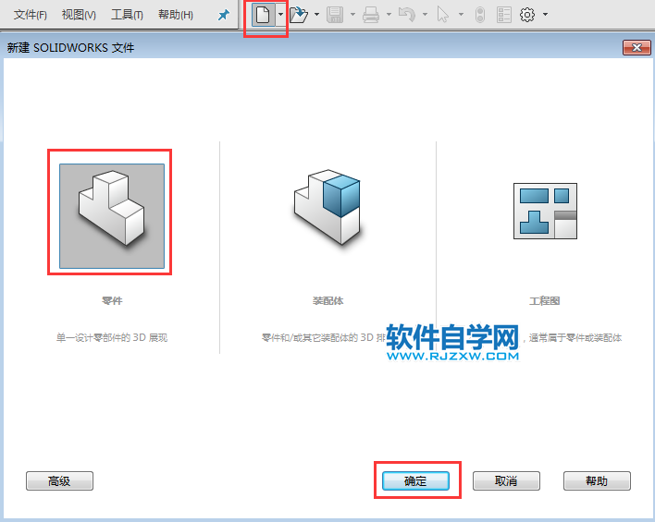Click the Save floppy disk icon
655x522 pixels.
coord(335,15)
